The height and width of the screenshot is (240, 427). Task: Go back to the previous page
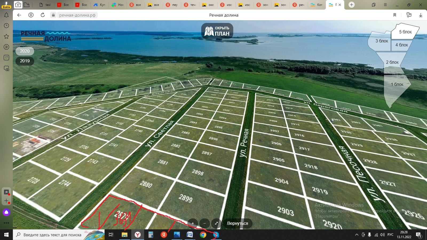pyautogui.click(x=19, y=15)
